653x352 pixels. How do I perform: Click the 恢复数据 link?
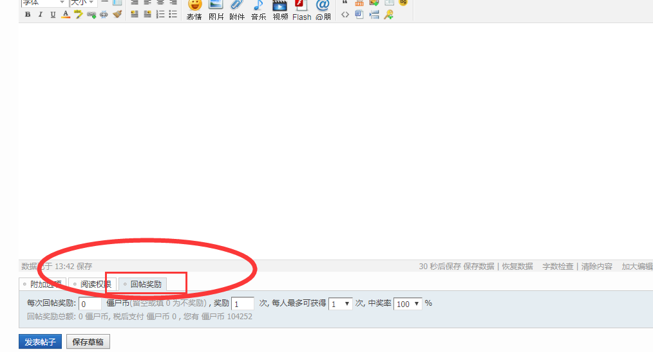pos(517,267)
